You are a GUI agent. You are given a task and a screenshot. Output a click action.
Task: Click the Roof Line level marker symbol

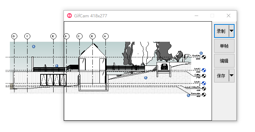204,57
